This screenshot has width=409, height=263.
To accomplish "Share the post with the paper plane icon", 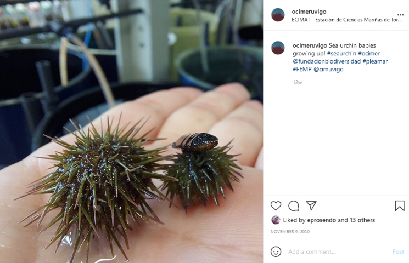I will 311,205.
